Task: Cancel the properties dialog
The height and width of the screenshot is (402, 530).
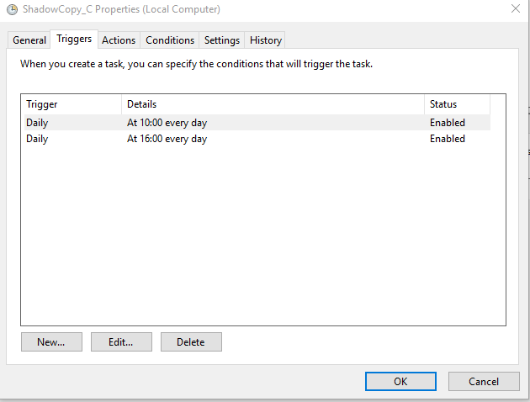Action: click(x=484, y=381)
